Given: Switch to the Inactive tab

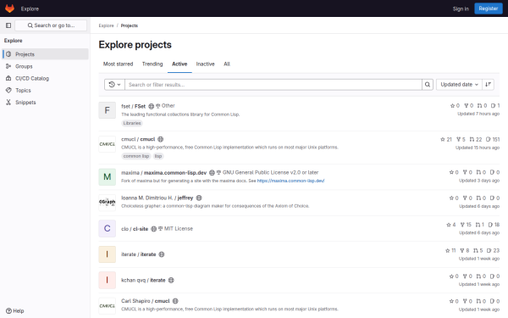Looking at the screenshot, I should 206,64.
